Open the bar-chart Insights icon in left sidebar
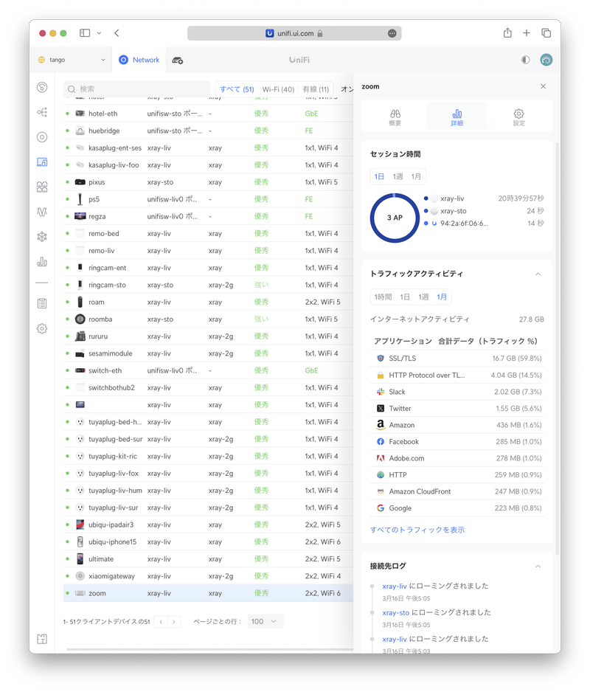The image size is (590, 692). tap(42, 262)
